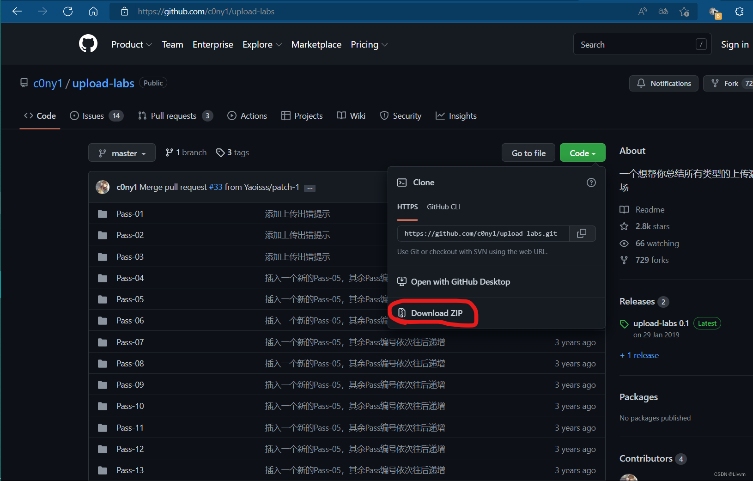
Task: Open the c0ny1 owner link
Action: [x=48, y=83]
